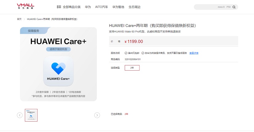Image resolution: width=254 pixels, height=132 pixels.
Task: Click the nova 9 search suggestion
Action: 221,7
